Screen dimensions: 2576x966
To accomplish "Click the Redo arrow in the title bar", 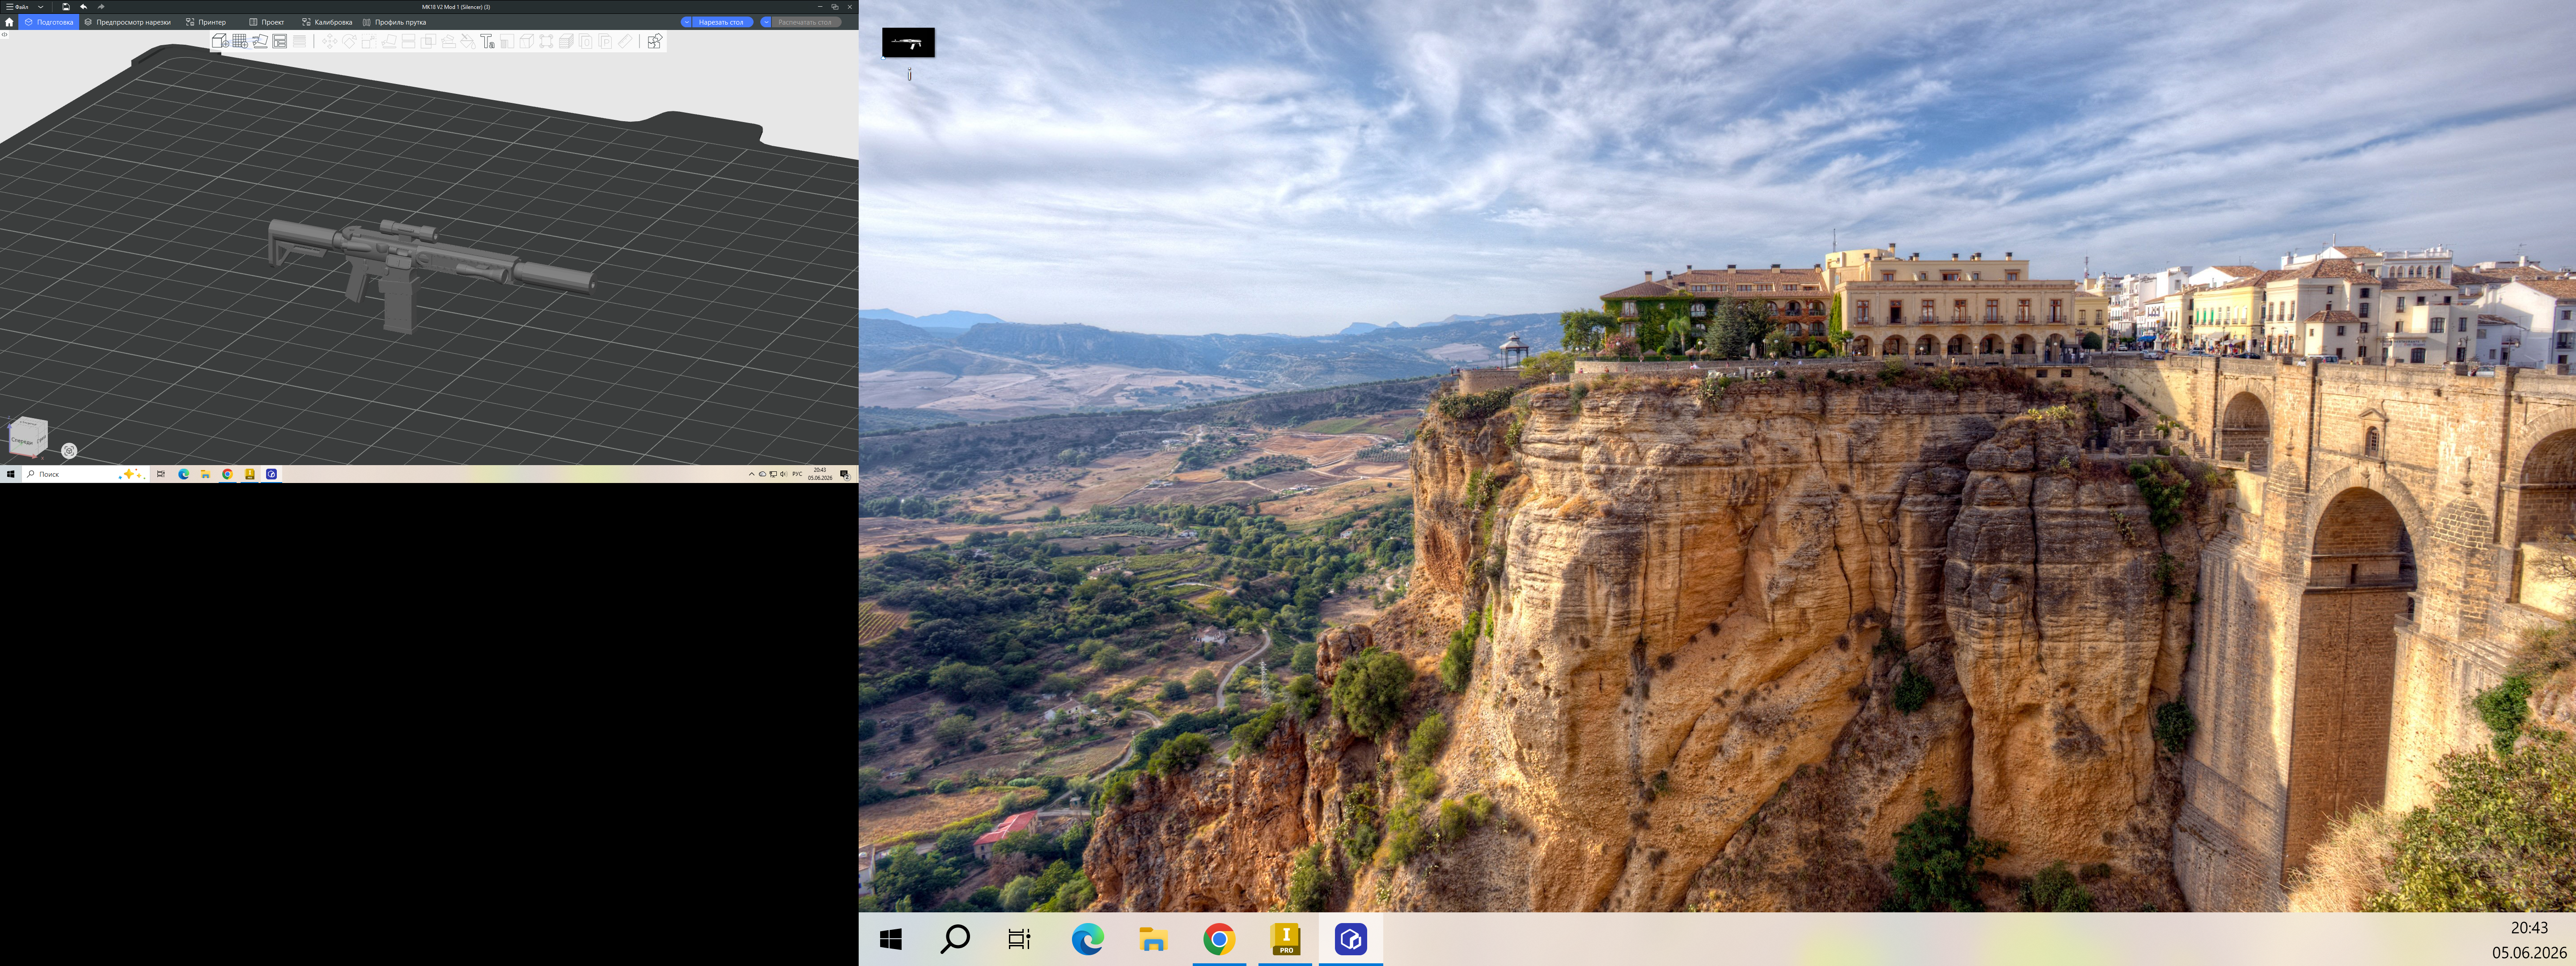I will pos(101,7).
